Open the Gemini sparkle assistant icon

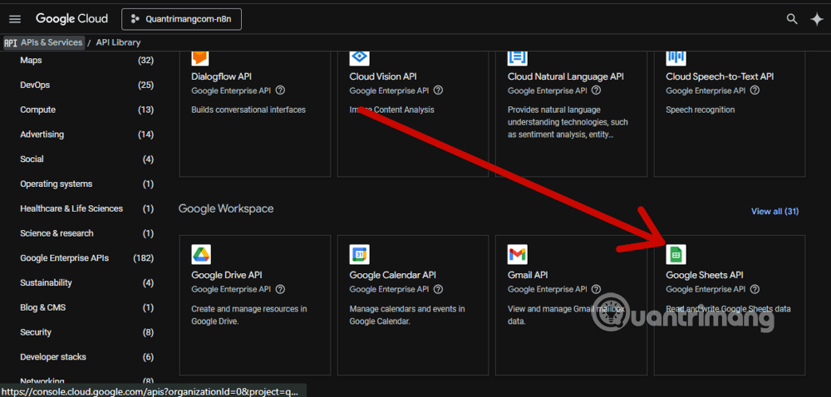(x=816, y=19)
